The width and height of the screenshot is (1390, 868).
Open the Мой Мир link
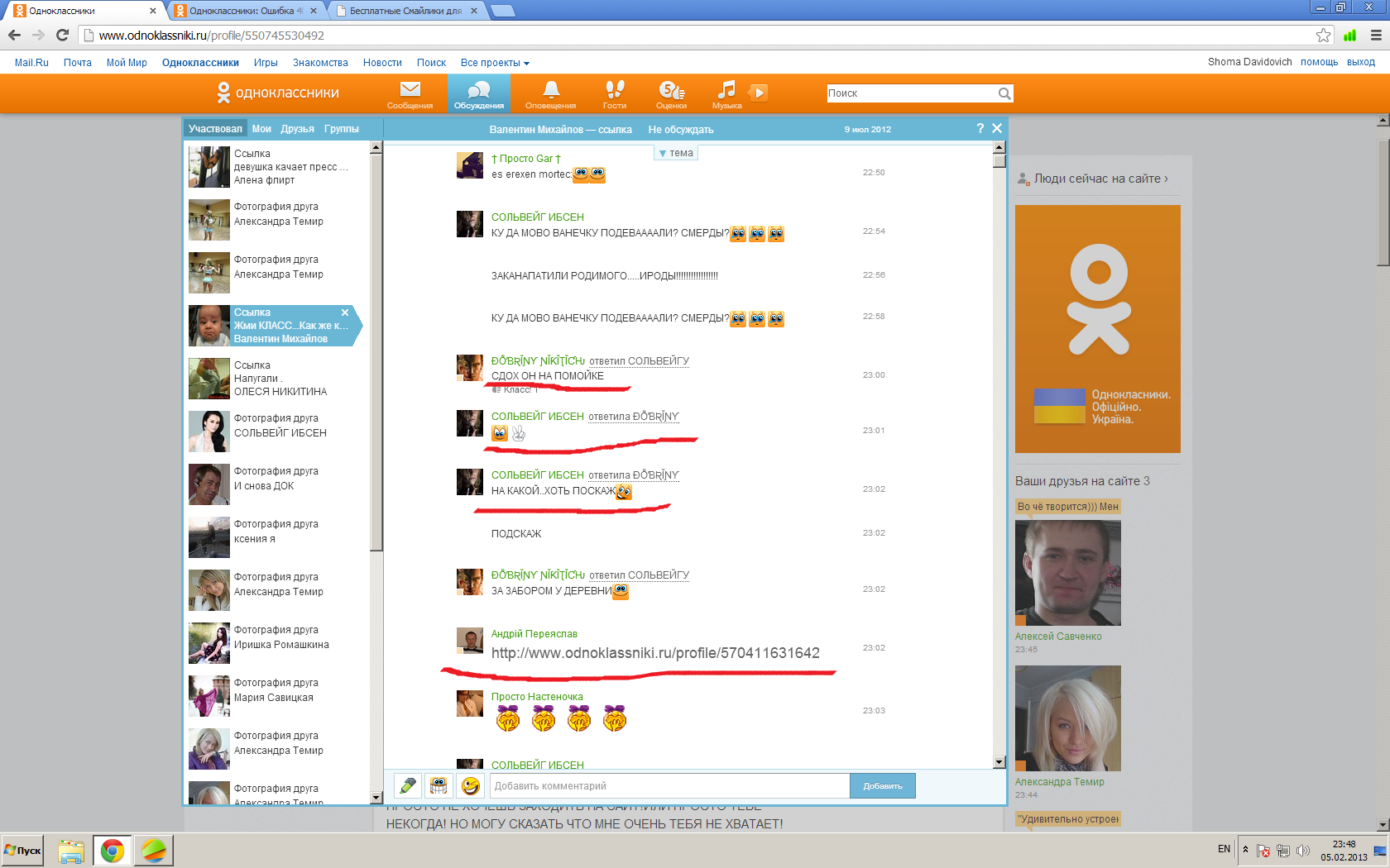coord(127,63)
